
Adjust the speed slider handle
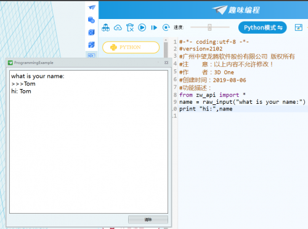pyautogui.click(x=209, y=27)
